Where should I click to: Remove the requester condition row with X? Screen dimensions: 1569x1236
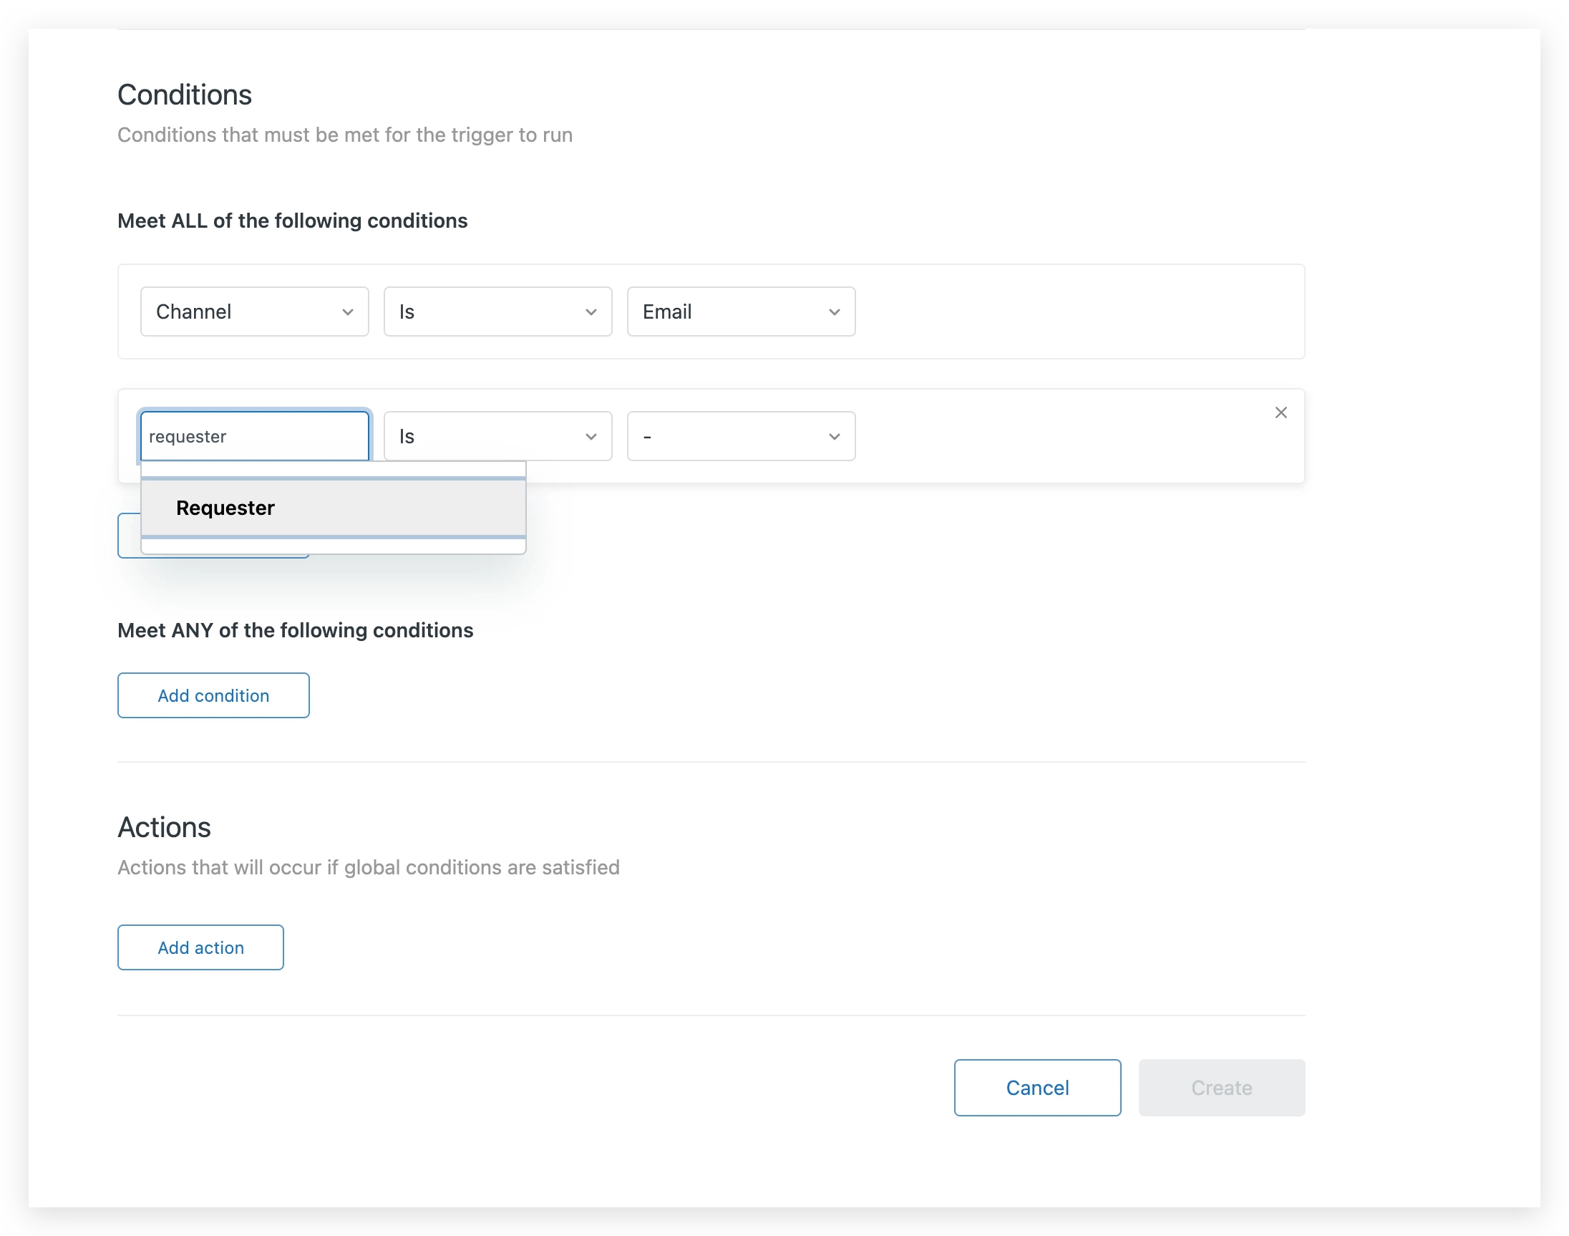[1281, 412]
